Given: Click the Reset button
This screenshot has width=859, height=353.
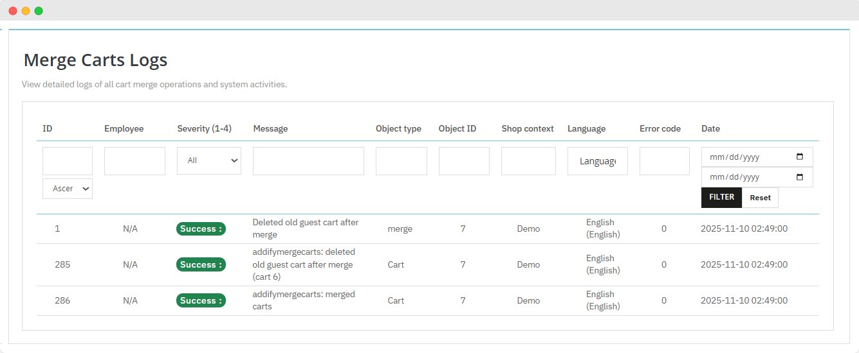Looking at the screenshot, I should pos(760,198).
